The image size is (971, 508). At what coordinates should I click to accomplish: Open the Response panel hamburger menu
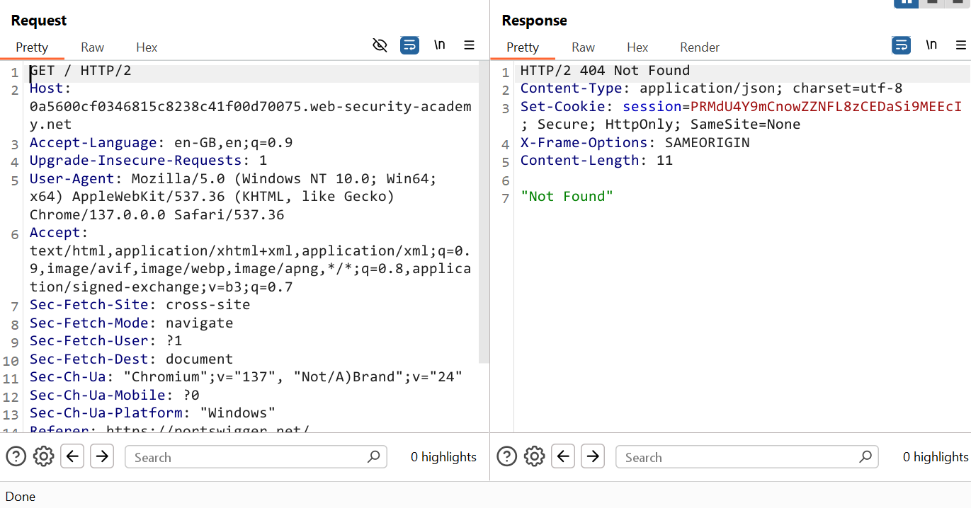tap(960, 45)
